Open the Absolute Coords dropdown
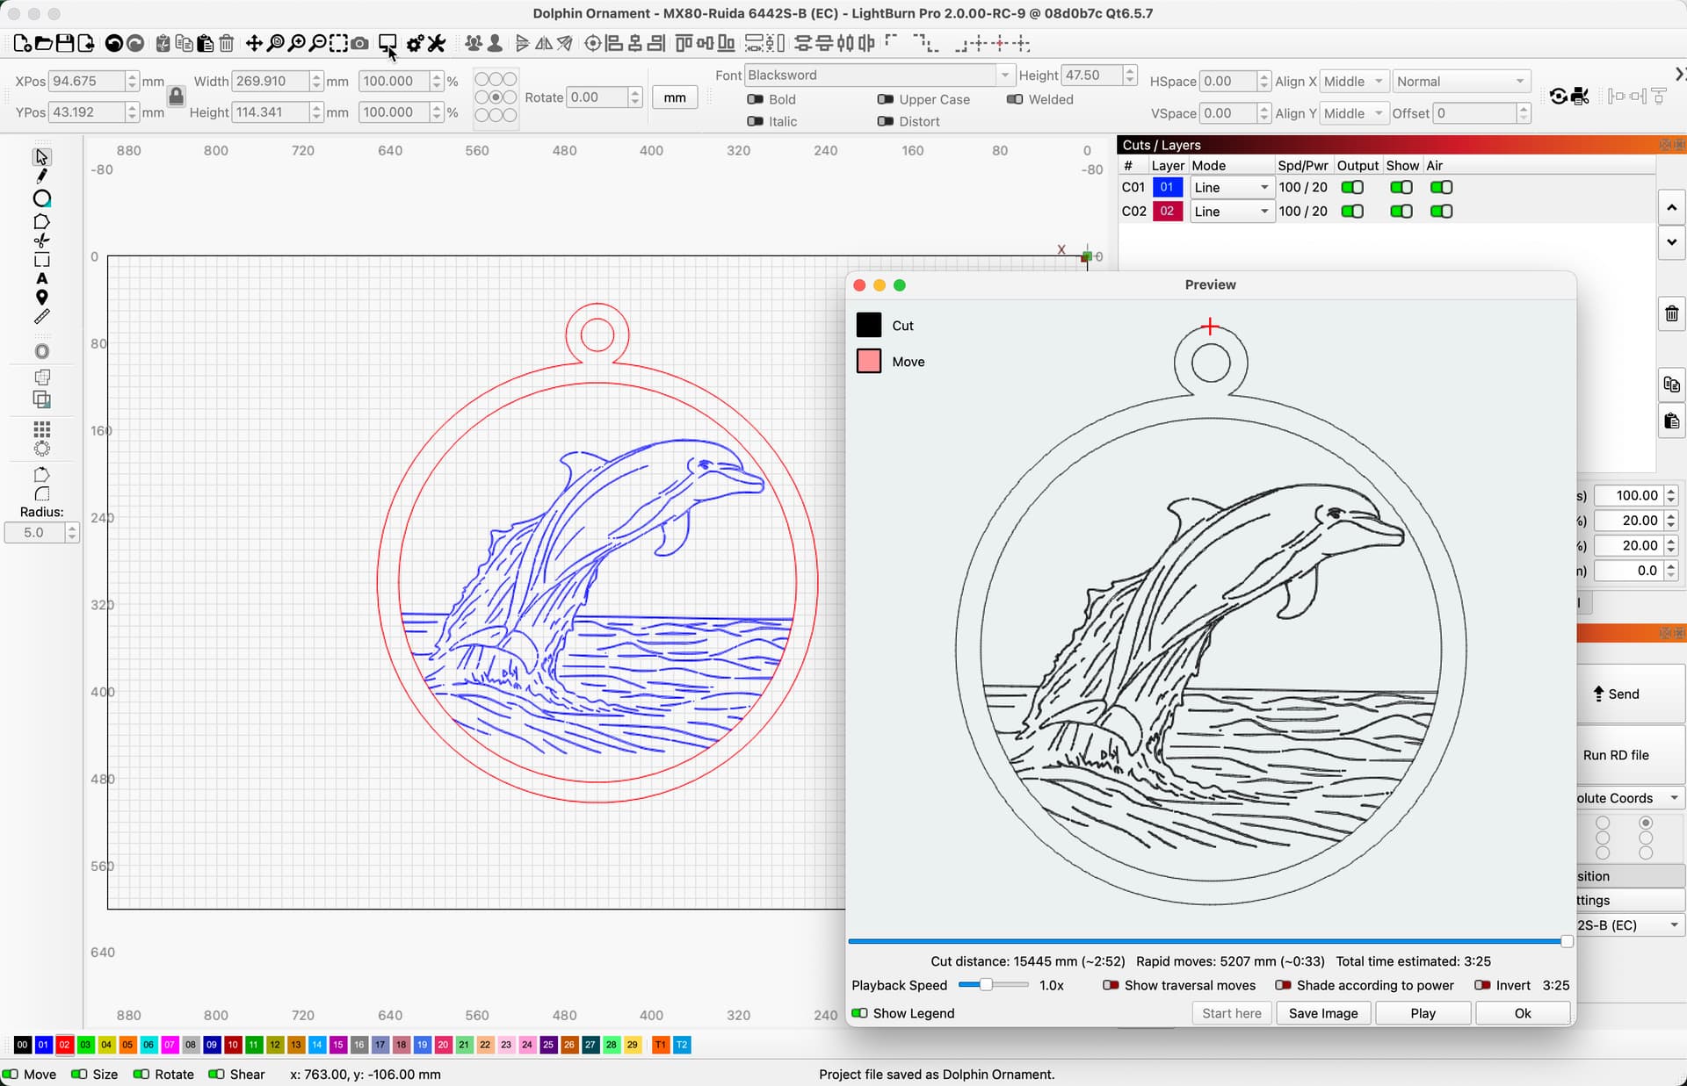The height and width of the screenshot is (1086, 1687). pos(1630,798)
